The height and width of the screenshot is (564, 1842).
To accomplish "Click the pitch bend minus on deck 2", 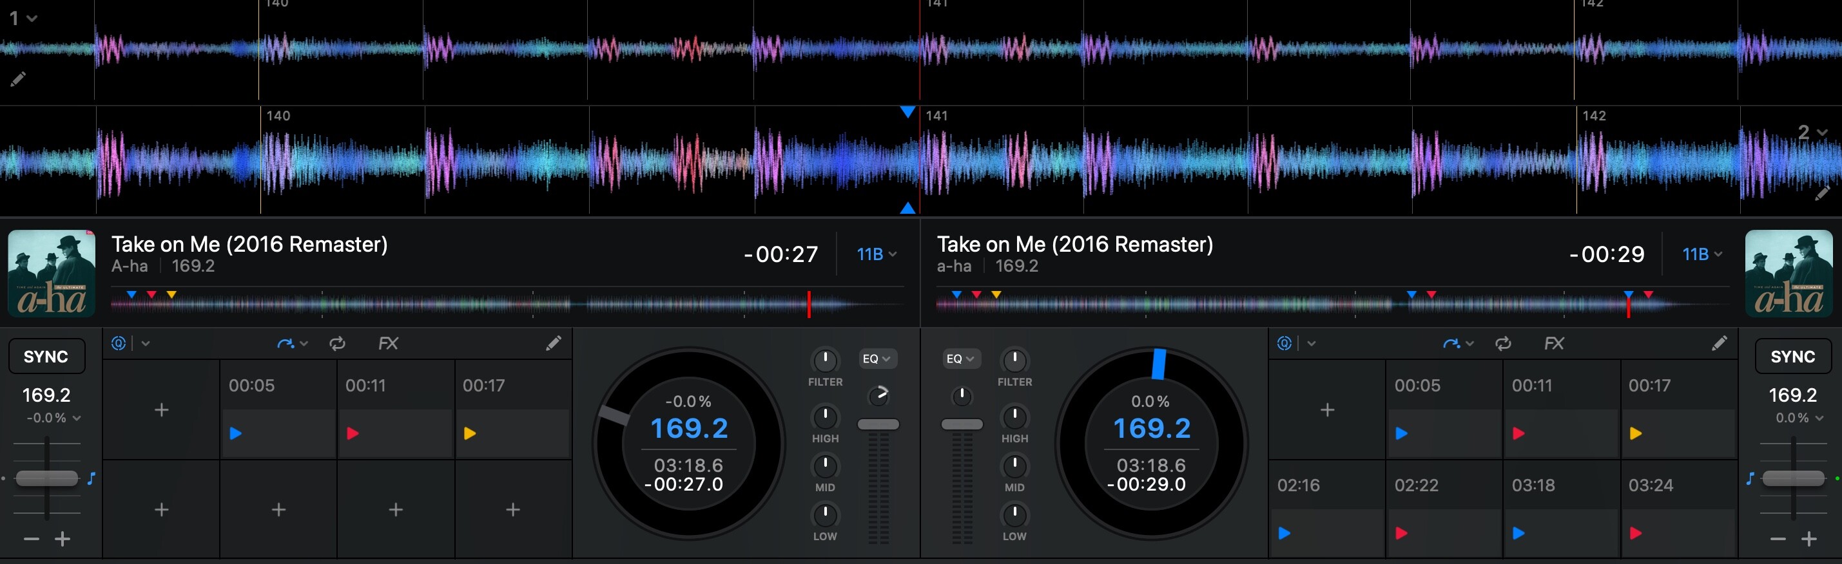I will coord(1778,539).
